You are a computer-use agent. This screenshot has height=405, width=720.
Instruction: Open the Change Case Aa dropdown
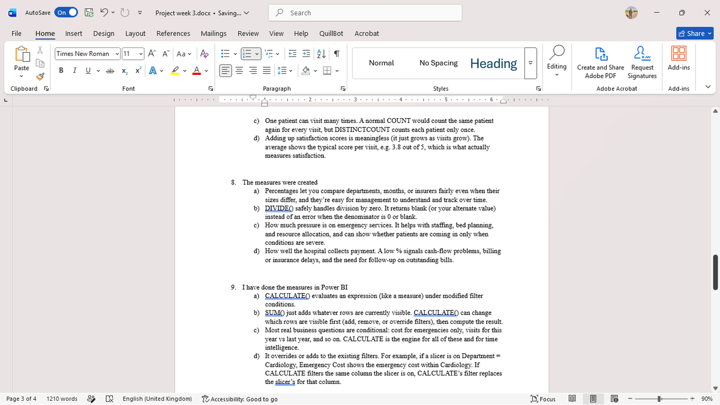[183, 53]
